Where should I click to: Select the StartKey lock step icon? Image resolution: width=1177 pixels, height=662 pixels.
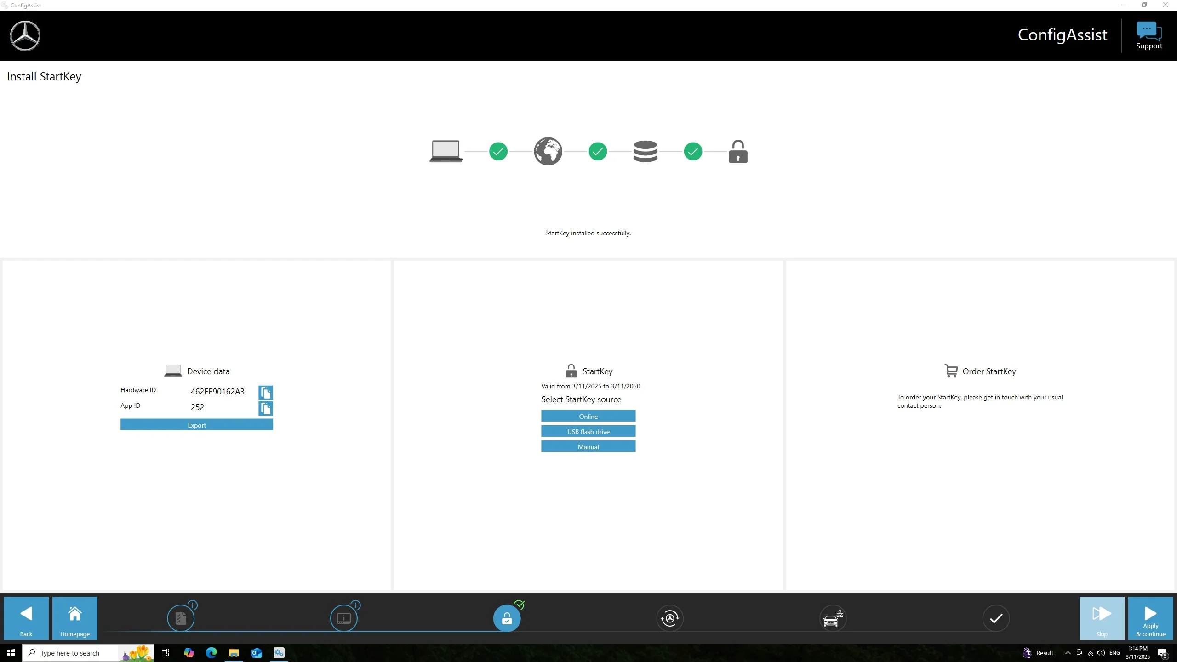click(507, 618)
